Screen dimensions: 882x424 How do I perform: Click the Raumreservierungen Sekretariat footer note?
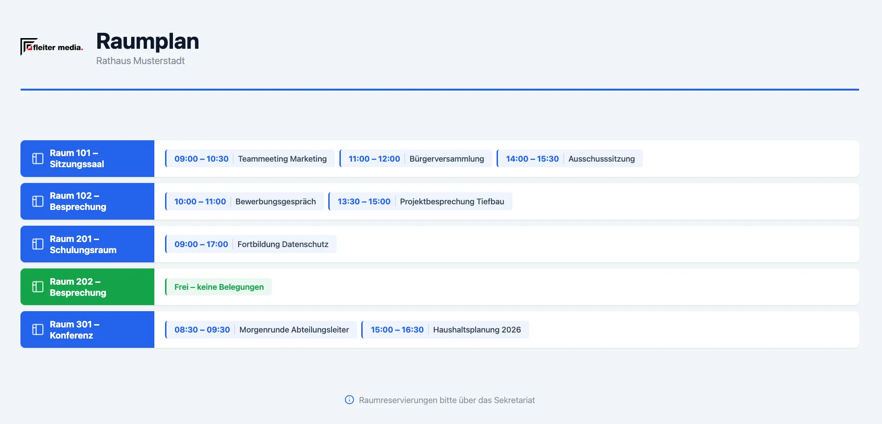(440, 400)
